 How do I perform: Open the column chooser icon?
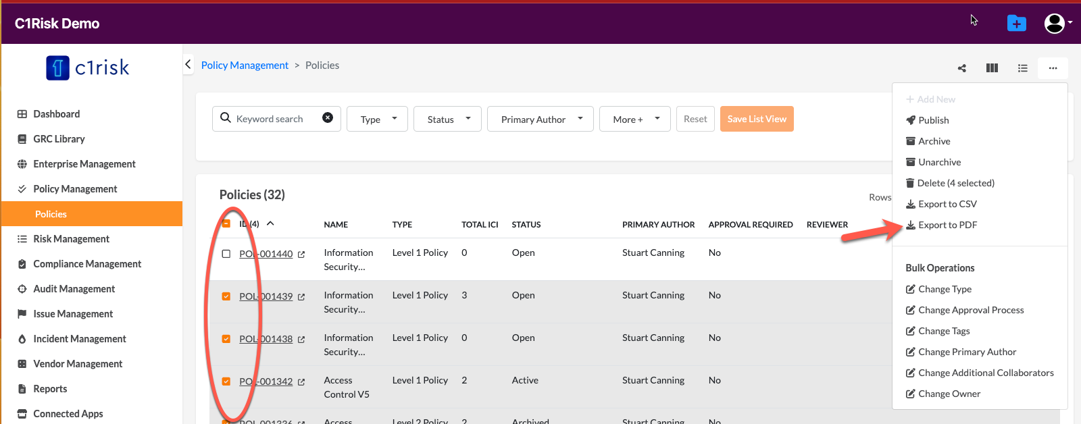coord(992,68)
